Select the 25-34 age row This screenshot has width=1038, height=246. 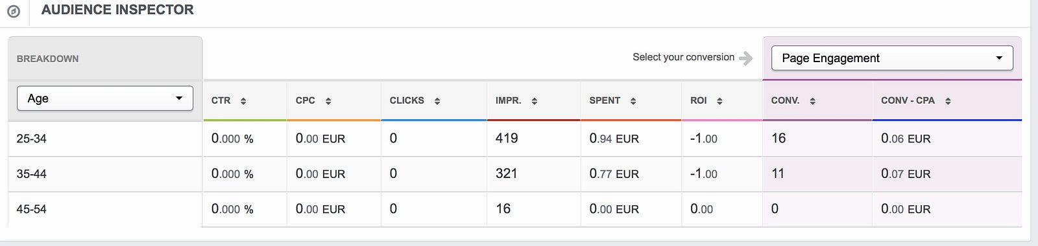[x=515, y=139]
